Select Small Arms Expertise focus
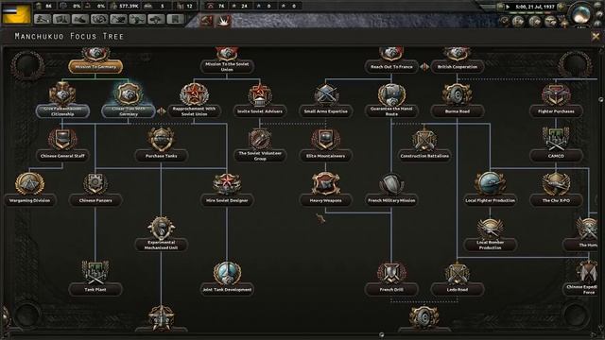The image size is (605, 340). point(325,111)
